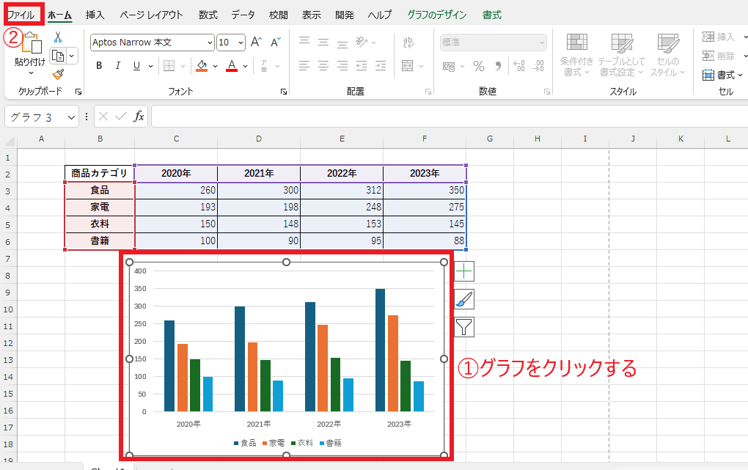Click the fill color paint bucket

coord(202,65)
